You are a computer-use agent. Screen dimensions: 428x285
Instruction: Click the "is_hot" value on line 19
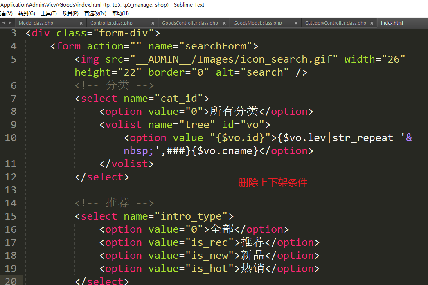(212, 269)
